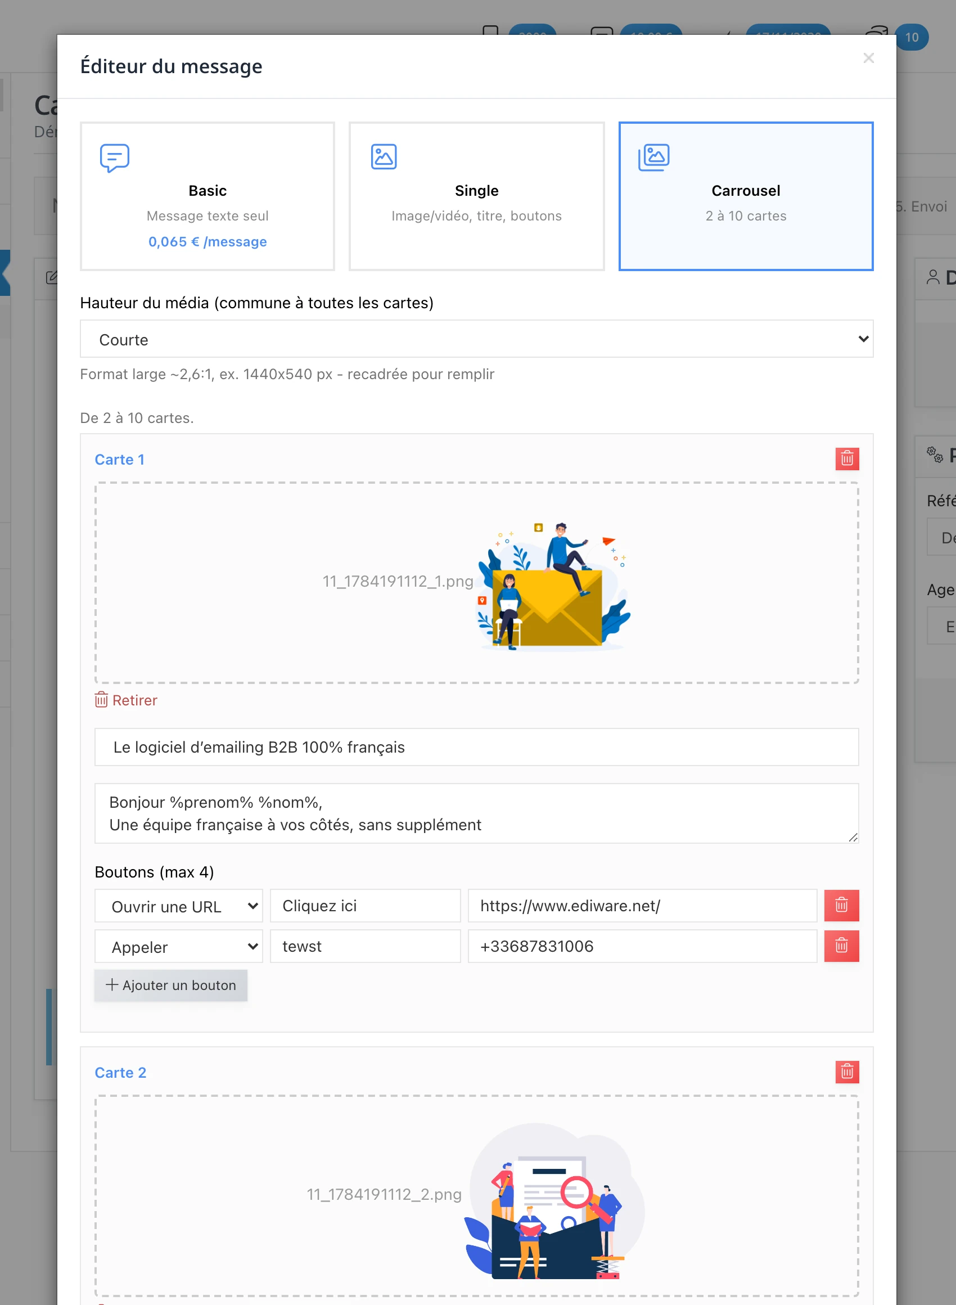Image resolution: width=956 pixels, height=1305 pixels.
Task: Click Ajouter un bouton
Action: click(x=171, y=985)
